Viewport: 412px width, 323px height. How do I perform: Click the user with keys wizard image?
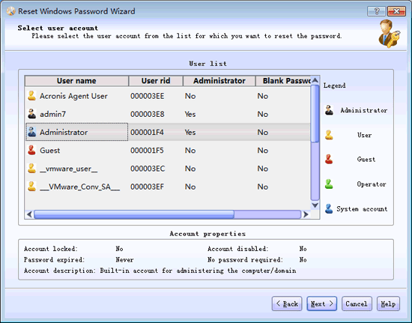(x=390, y=34)
